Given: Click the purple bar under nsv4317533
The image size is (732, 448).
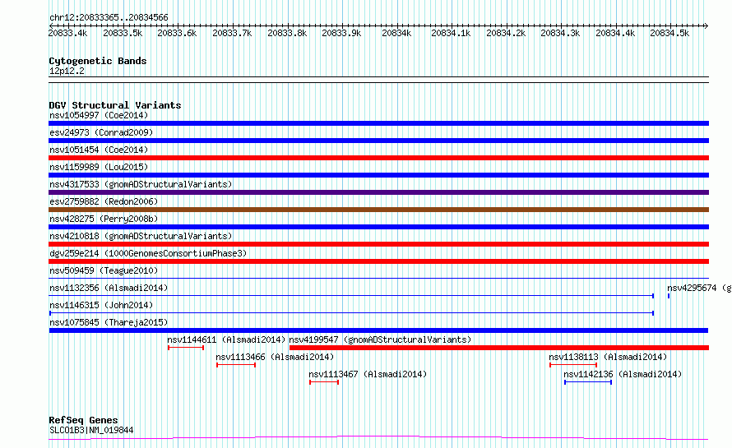Looking at the screenshot, I should coord(378,192).
